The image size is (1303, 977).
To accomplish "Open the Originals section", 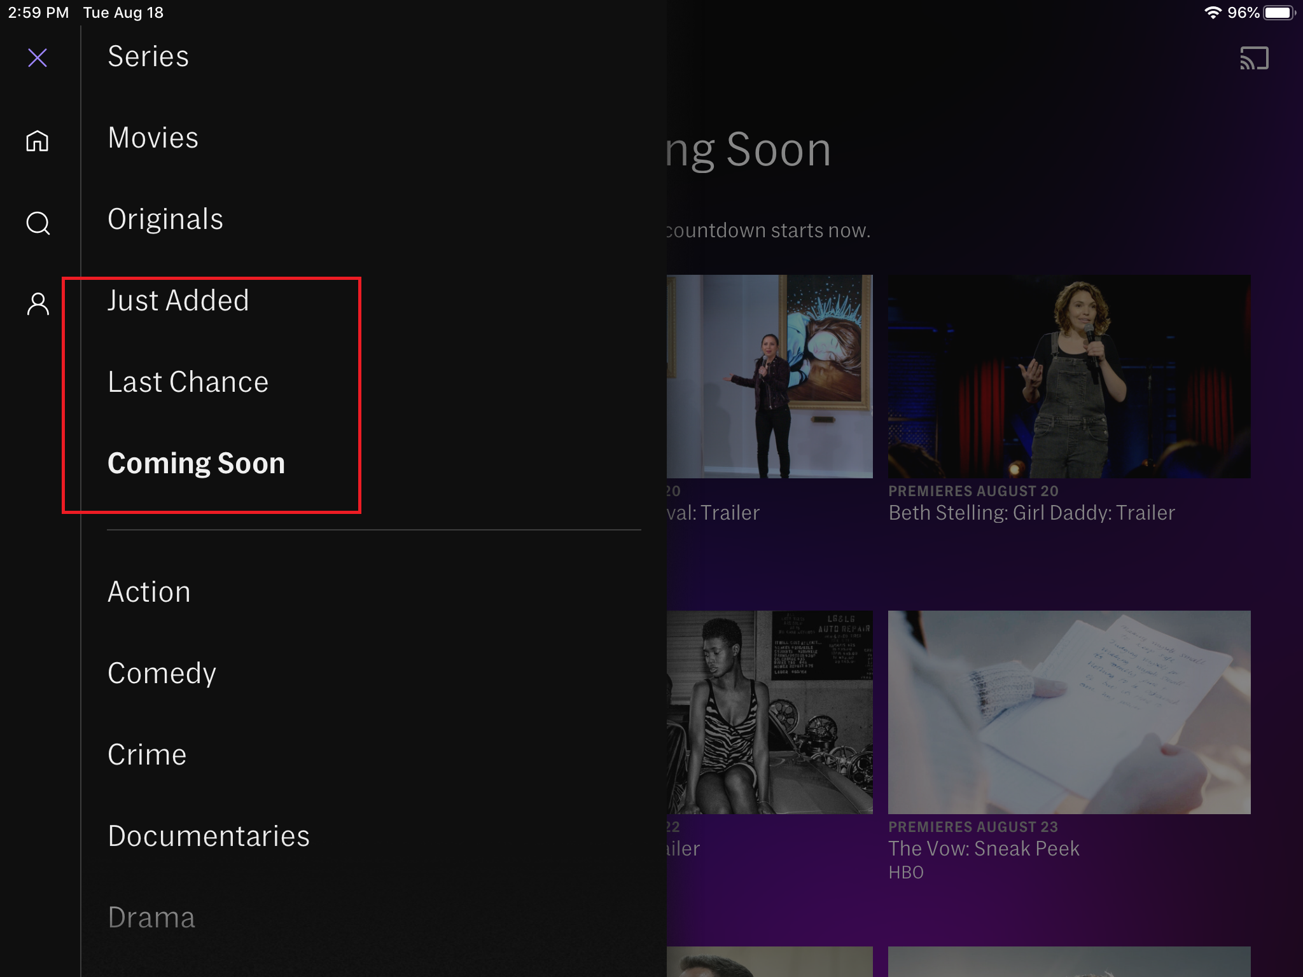I will pyautogui.click(x=165, y=219).
